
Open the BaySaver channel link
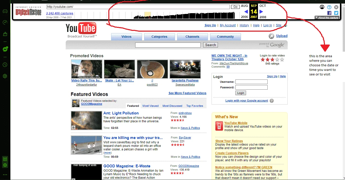point(185,138)
